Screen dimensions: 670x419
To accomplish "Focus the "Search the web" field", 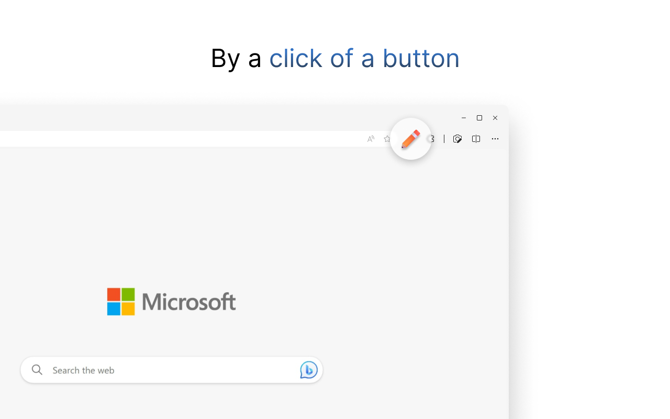I will pyautogui.click(x=167, y=370).
